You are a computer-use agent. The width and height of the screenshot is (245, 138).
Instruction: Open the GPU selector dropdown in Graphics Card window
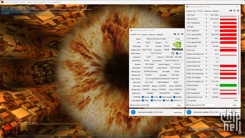(x=145, y=105)
